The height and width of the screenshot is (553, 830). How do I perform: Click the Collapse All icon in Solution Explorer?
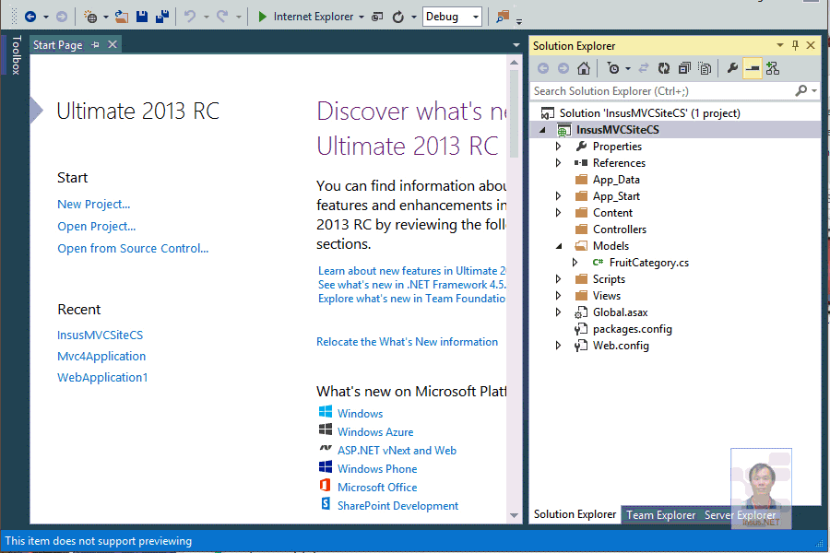click(x=684, y=68)
